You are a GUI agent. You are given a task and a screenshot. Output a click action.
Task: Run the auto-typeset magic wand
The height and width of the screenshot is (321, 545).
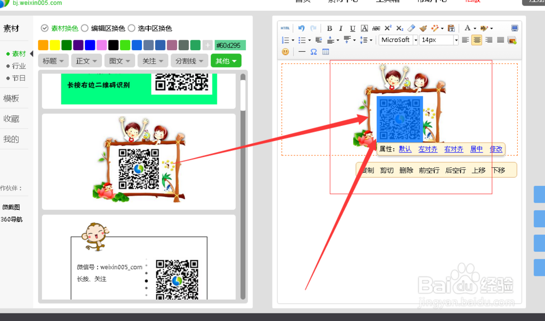click(435, 28)
